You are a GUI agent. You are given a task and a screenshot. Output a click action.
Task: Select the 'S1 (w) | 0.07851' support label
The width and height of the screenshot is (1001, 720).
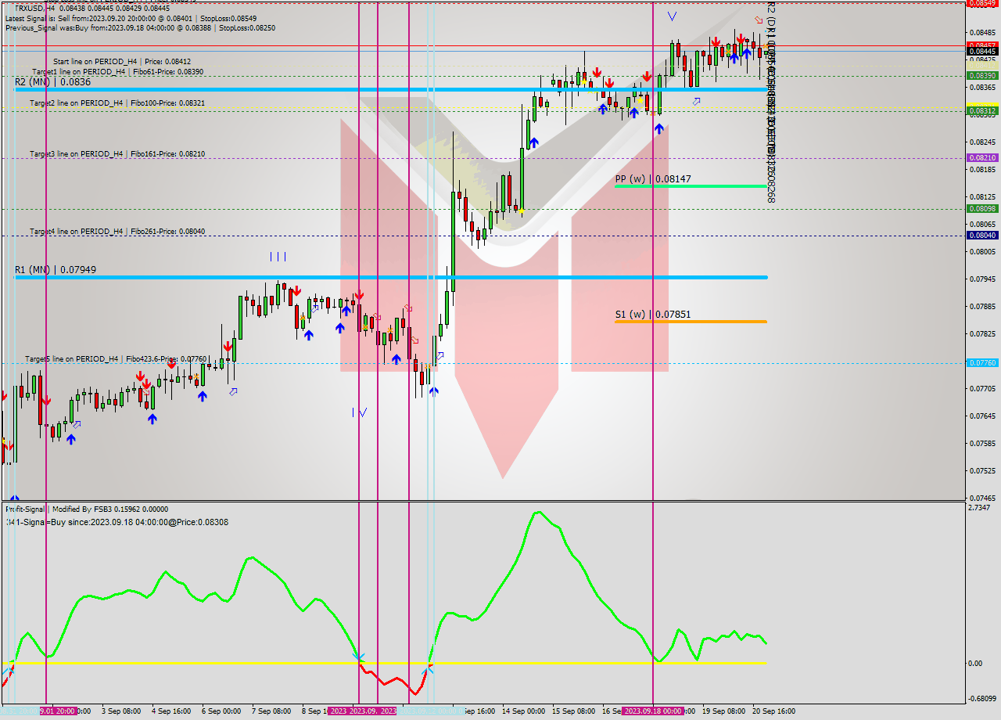[653, 315]
